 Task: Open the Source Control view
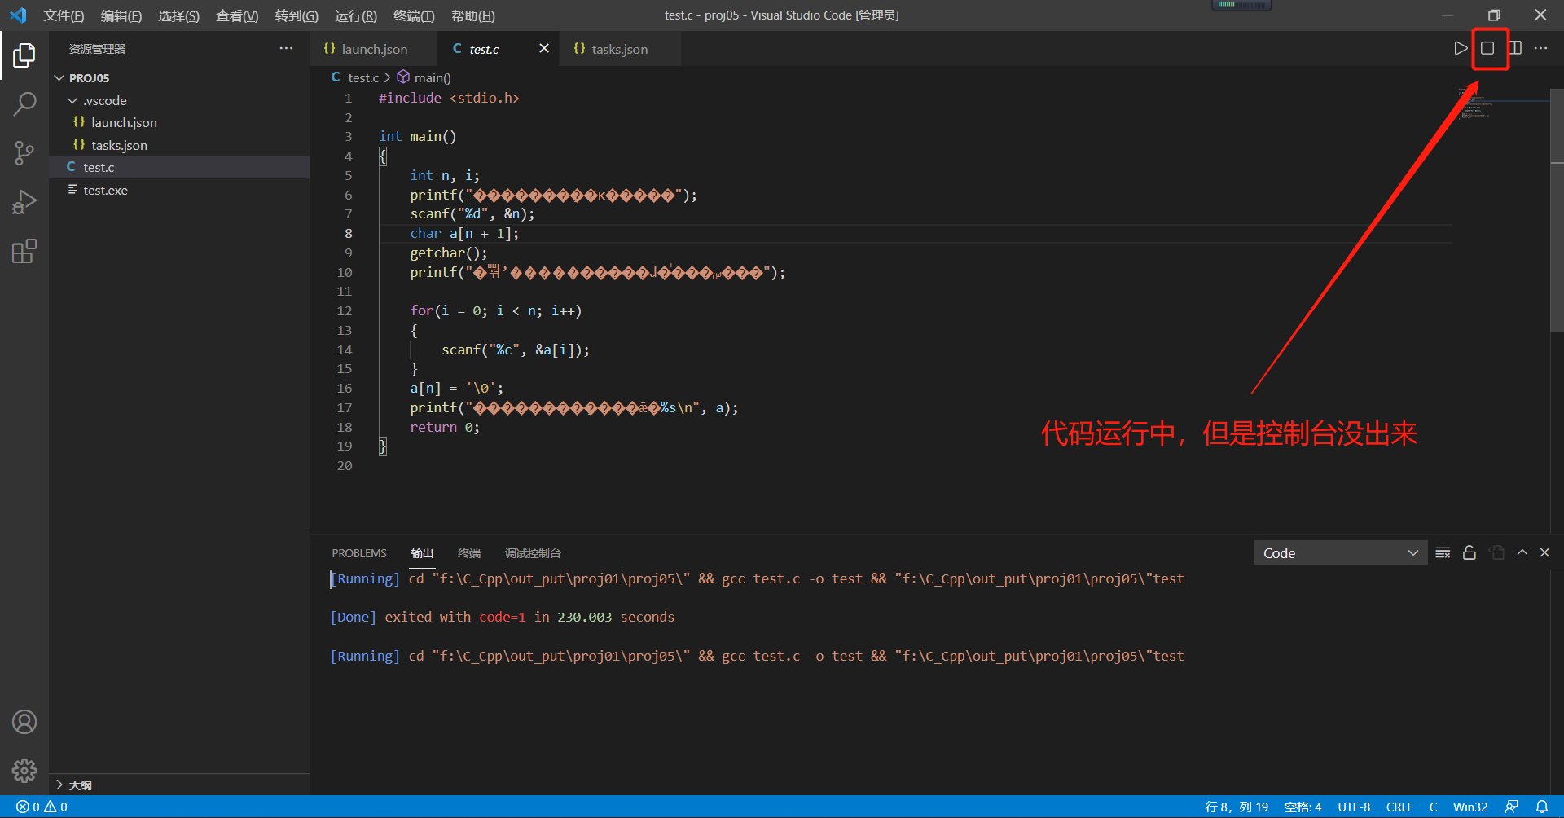pyautogui.click(x=24, y=153)
